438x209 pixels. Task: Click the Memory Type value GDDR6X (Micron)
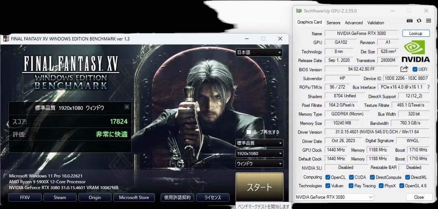(348, 114)
